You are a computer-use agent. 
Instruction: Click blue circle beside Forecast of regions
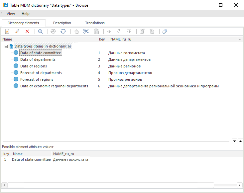(x=16, y=79)
